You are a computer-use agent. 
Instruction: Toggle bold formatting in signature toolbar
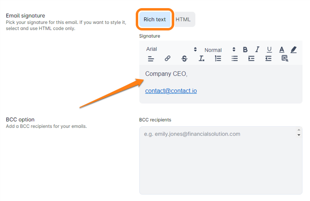pos(245,50)
